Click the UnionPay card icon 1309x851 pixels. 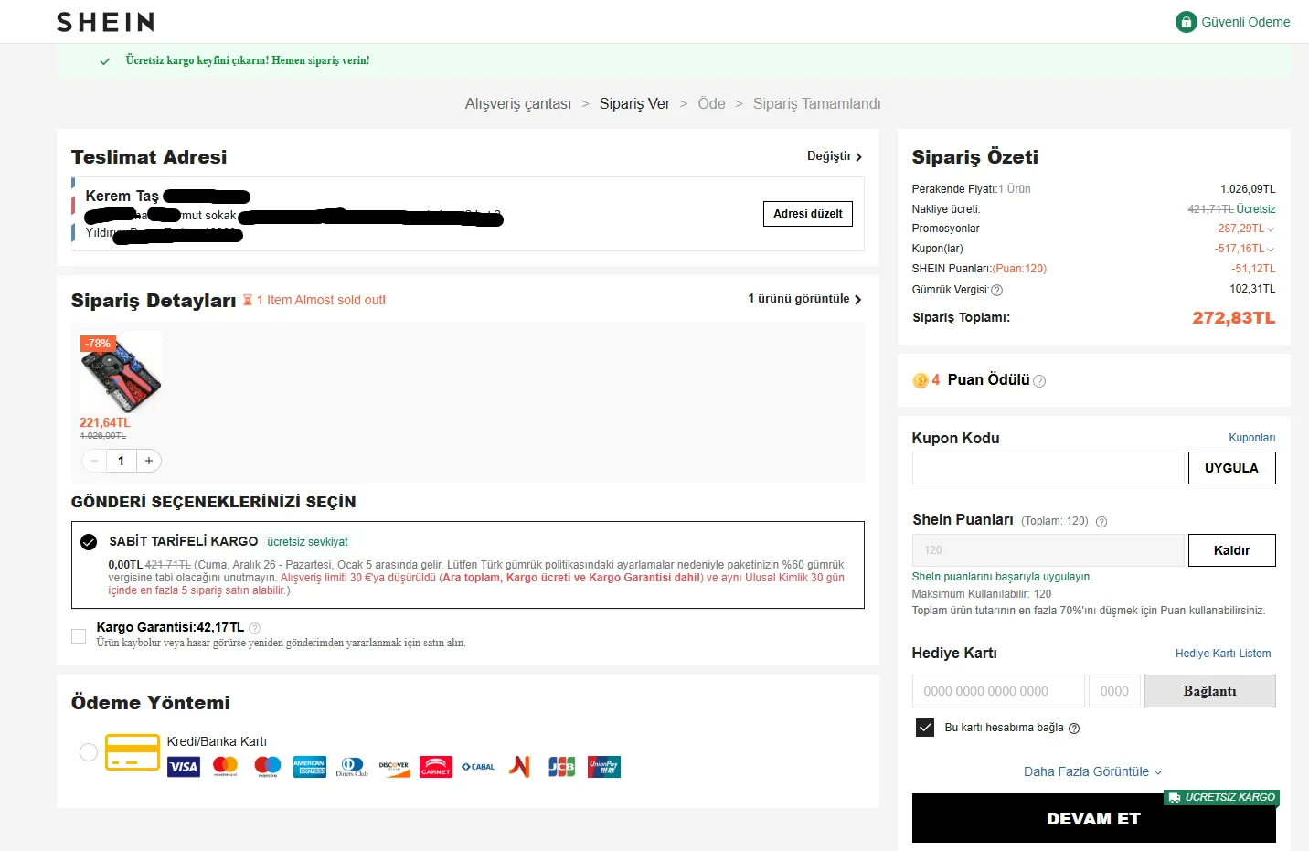tap(604, 767)
